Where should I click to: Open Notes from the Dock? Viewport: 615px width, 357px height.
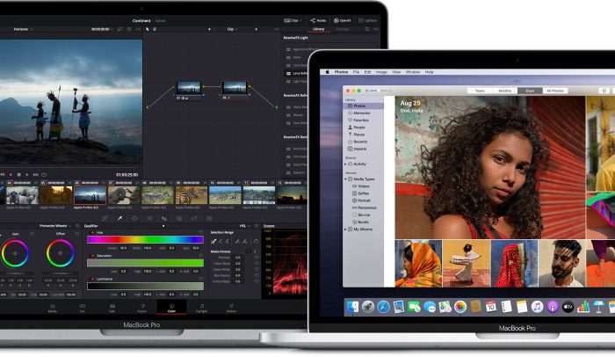click(x=522, y=307)
